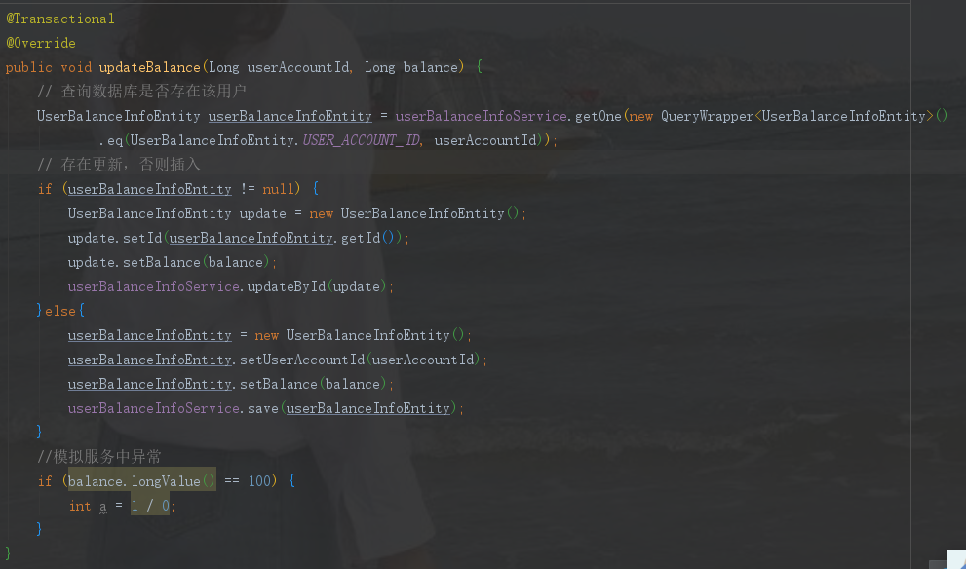Click the USER_ACCOUNT_ID constant
The width and height of the screenshot is (966, 569).
[x=361, y=141]
